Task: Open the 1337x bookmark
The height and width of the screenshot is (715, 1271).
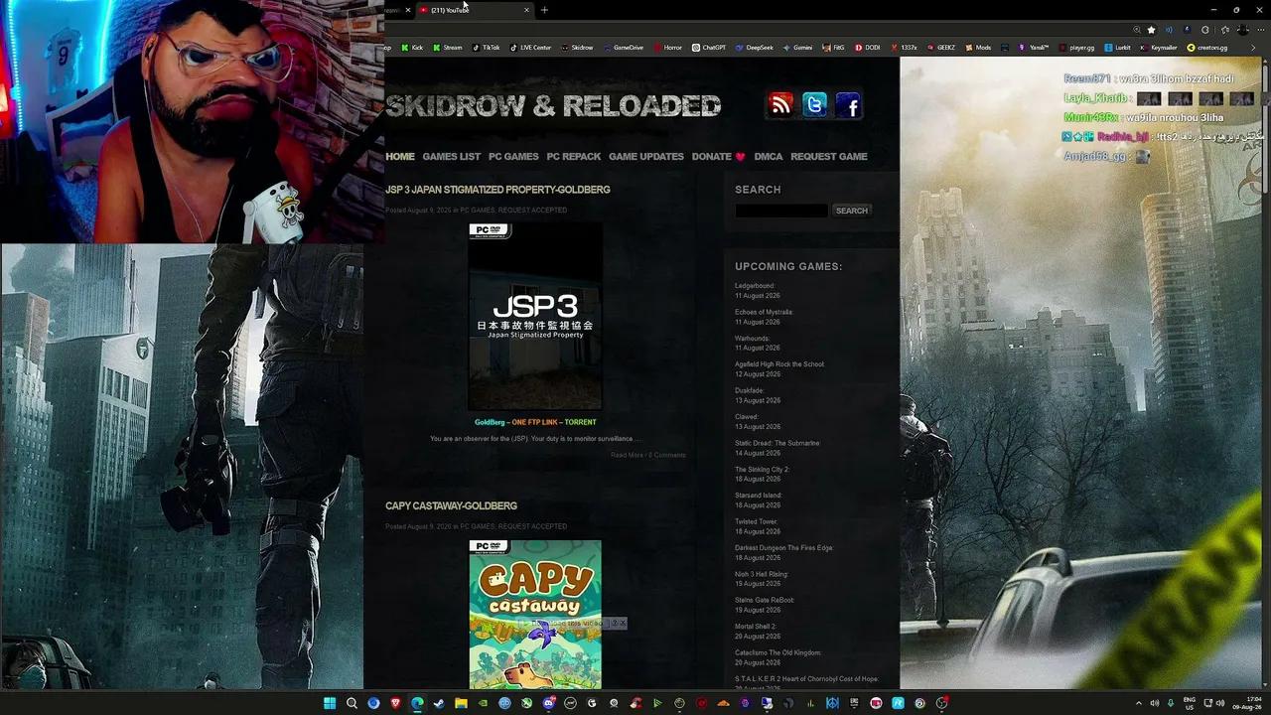Action: (x=904, y=48)
